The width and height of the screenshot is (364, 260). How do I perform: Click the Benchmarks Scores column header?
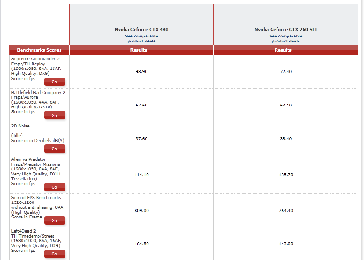pos(39,50)
